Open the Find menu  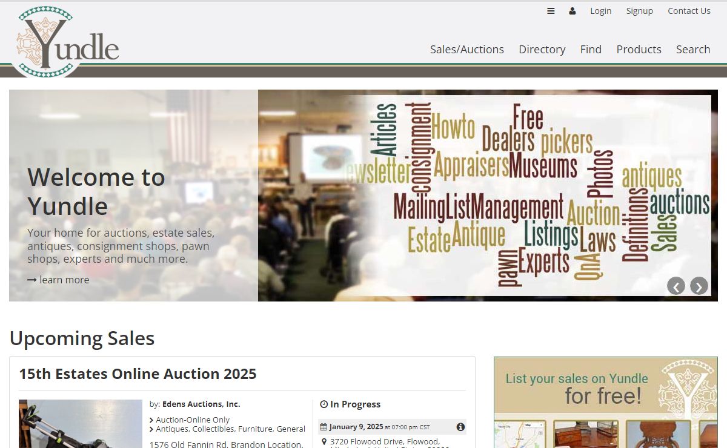pyautogui.click(x=591, y=50)
